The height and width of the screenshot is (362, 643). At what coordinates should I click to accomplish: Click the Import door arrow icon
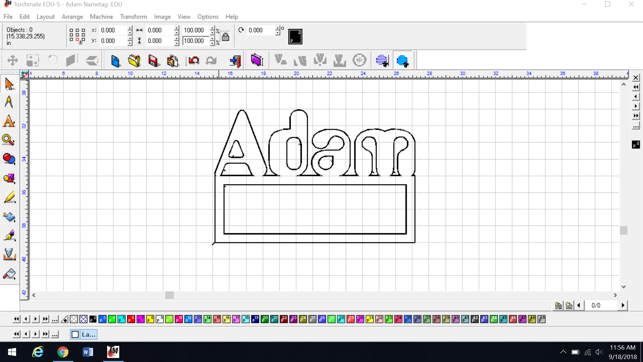(x=235, y=61)
